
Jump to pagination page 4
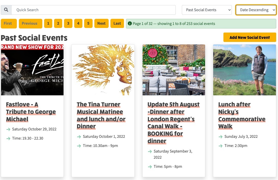78,23
